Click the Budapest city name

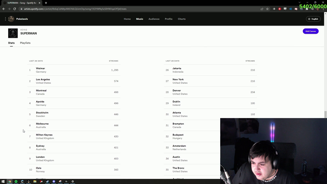[178, 135]
